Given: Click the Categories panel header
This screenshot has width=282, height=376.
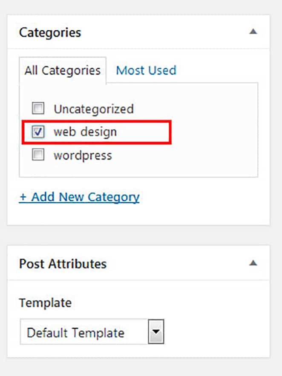Looking at the screenshot, I should [x=50, y=32].
